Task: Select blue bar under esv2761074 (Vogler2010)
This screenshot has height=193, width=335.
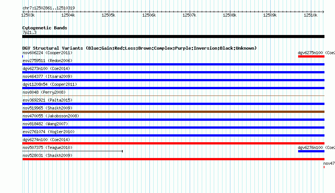Action: click(x=173, y=135)
